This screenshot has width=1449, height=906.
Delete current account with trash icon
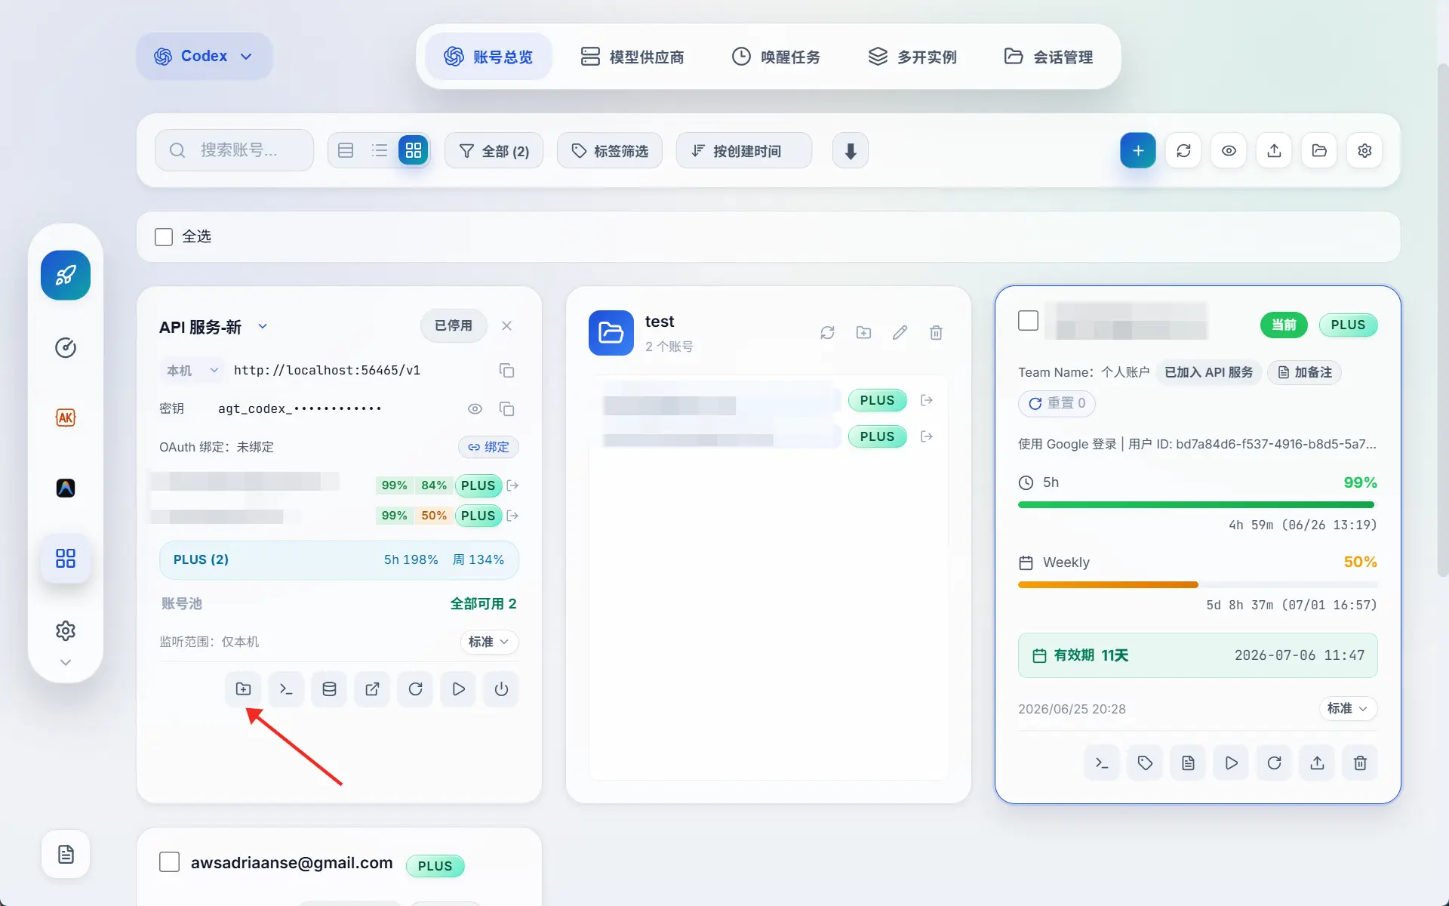pos(1360,763)
